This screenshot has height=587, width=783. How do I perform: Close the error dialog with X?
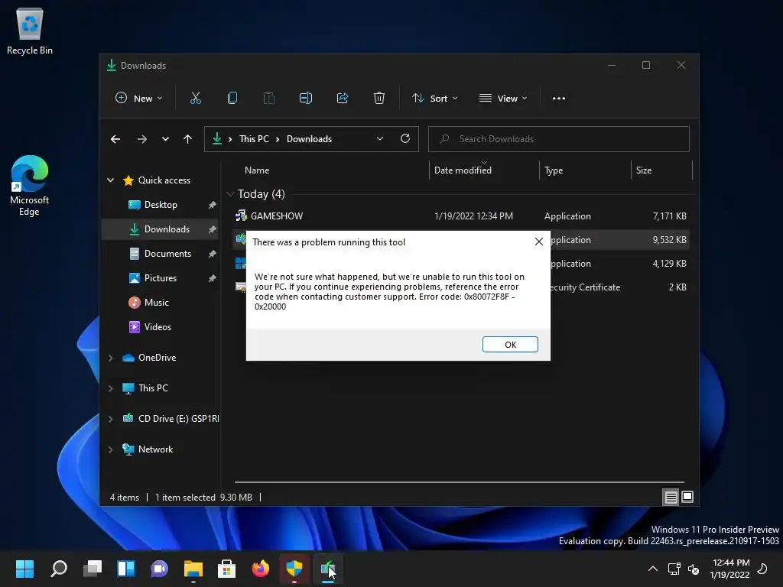[x=539, y=242]
